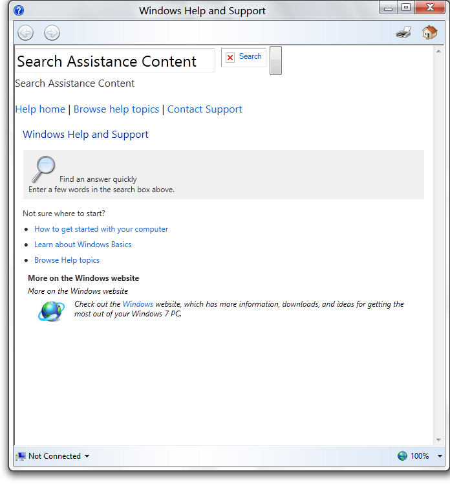Screen dimensions: 450x484
Task: Click the scrollbar down arrow
Action: [438, 439]
